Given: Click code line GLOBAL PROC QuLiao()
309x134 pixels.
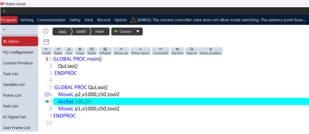Looking at the screenshot, I should pyautogui.click(x=81, y=87).
